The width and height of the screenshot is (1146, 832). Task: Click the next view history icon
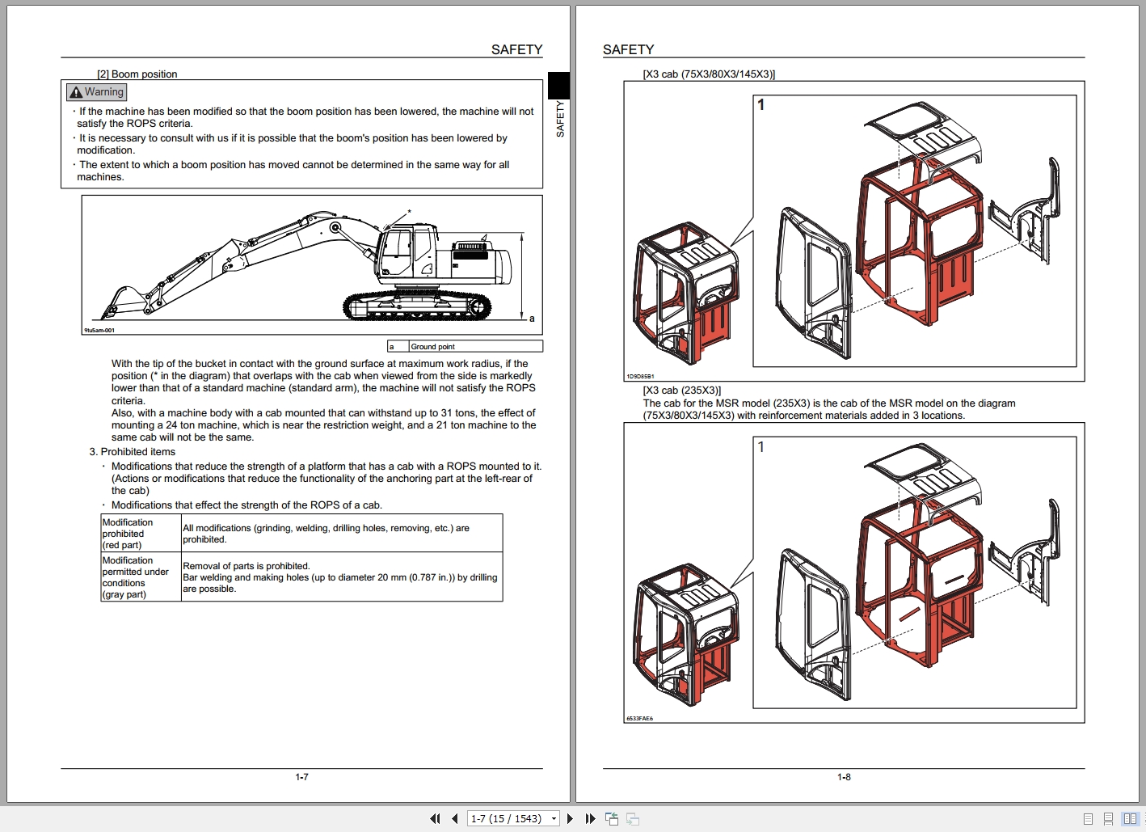632,819
